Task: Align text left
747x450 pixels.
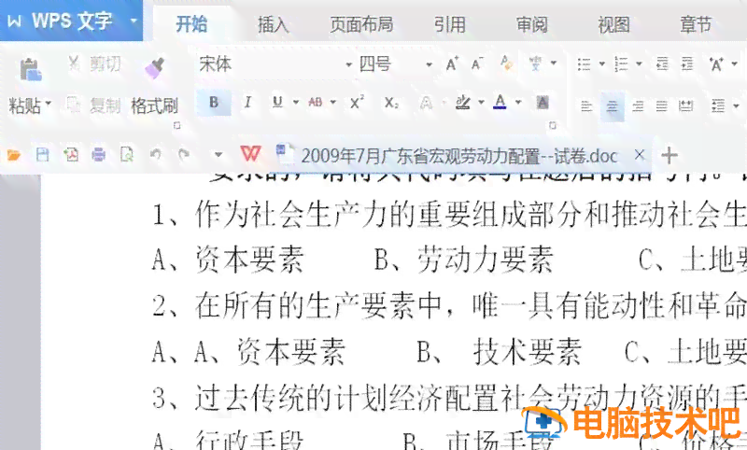Action: click(586, 105)
